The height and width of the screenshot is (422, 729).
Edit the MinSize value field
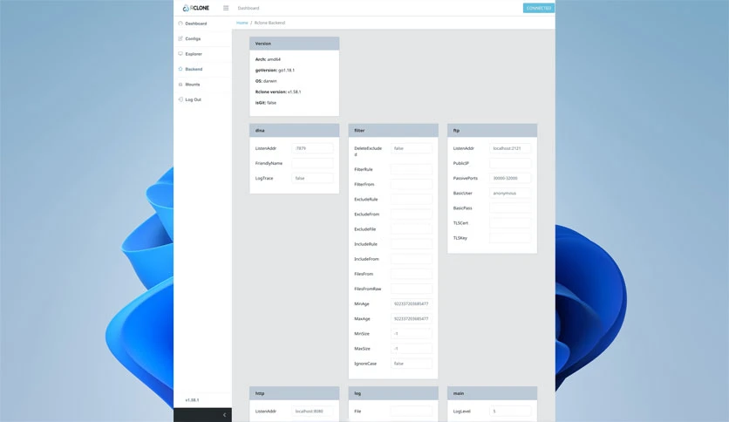pyautogui.click(x=412, y=333)
